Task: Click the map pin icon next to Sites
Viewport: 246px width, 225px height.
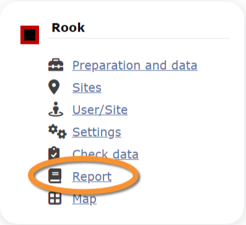Action: 54,87
